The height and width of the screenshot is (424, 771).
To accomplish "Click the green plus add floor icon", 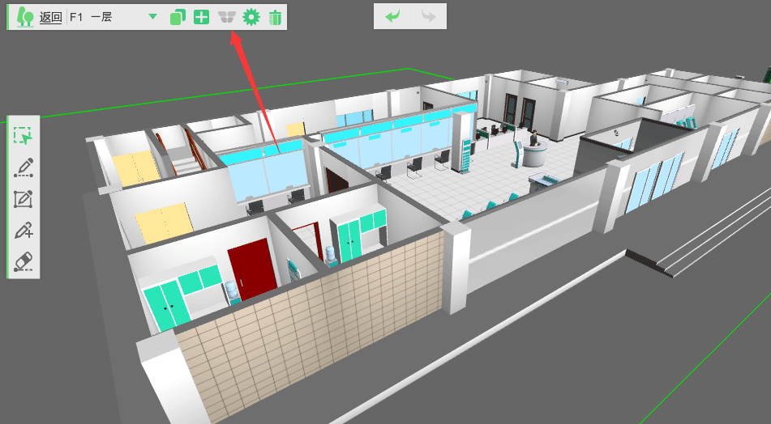I will (x=202, y=17).
